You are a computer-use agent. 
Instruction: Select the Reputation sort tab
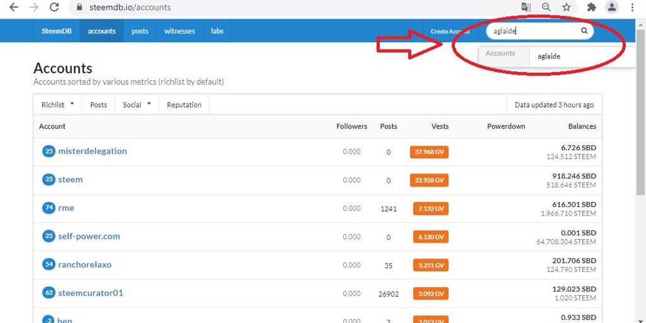coord(184,105)
